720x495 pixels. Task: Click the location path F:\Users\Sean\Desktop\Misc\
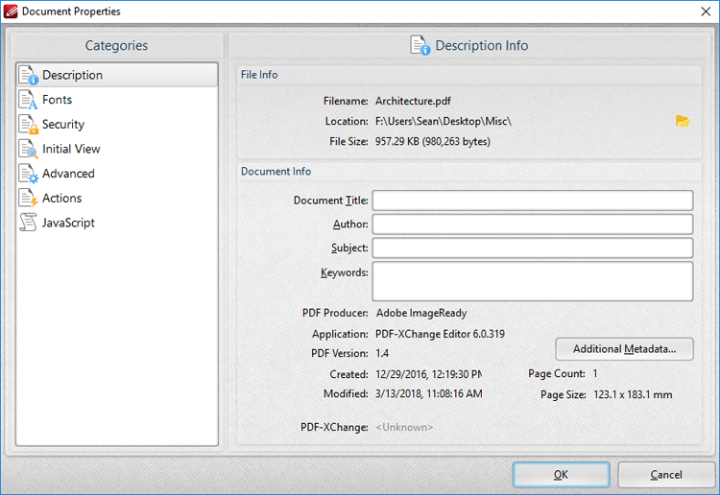[444, 121]
